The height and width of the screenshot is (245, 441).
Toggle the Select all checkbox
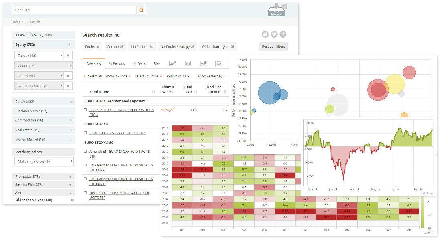click(x=85, y=76)
